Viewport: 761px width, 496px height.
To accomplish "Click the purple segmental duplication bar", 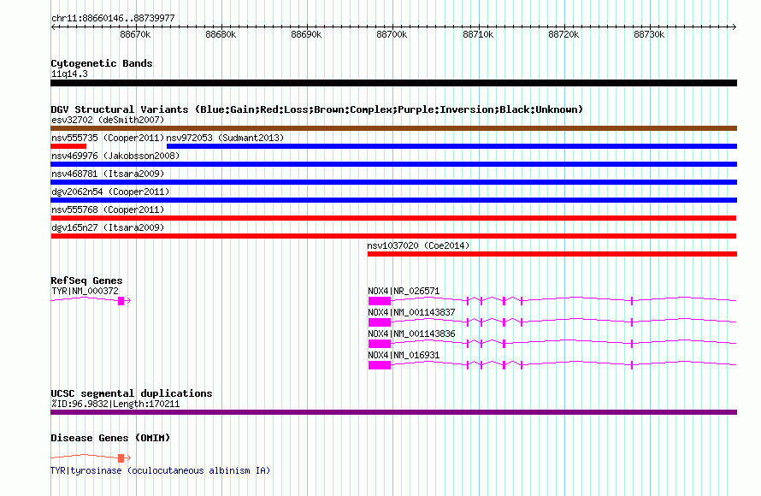I will click(x=393, y=412).
